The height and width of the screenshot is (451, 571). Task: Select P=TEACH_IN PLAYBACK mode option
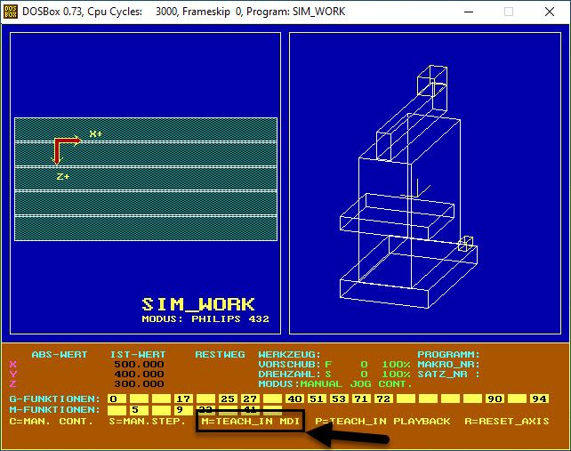point(382,422)
